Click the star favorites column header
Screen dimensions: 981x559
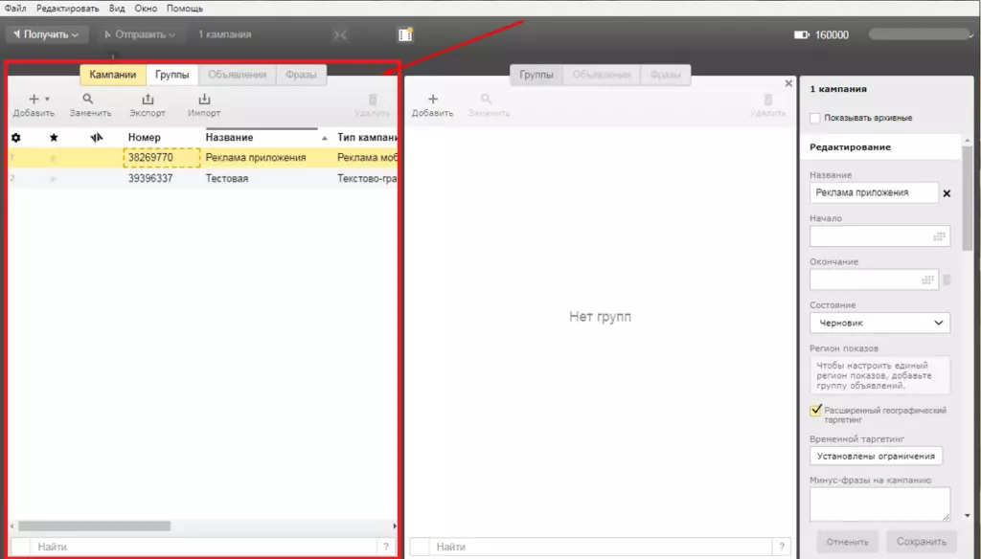pos(54,138)
